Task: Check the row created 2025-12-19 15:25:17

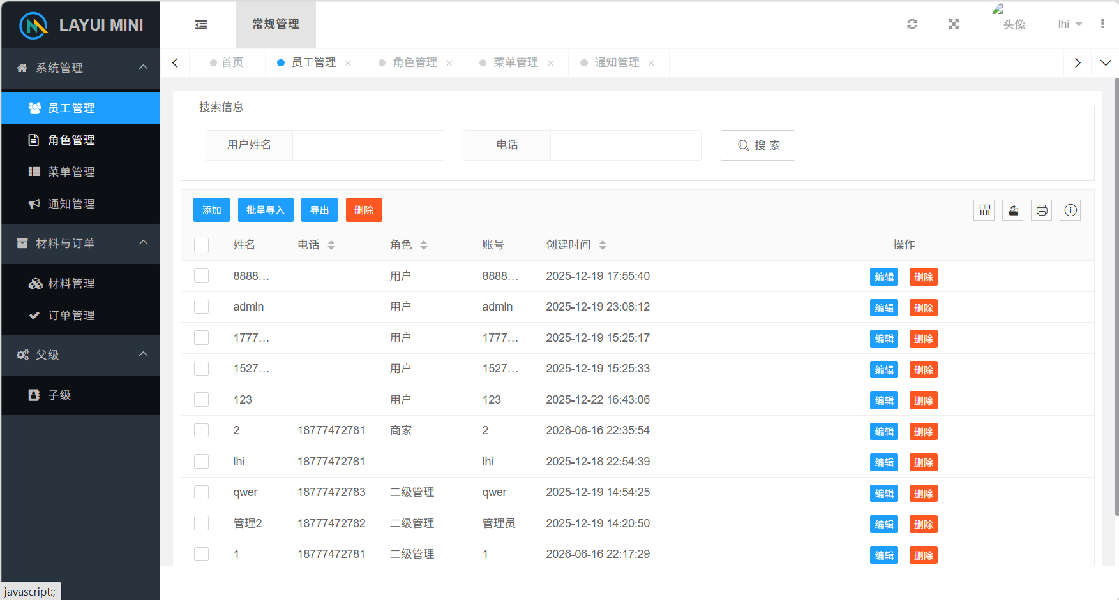Action: (201, 338)
